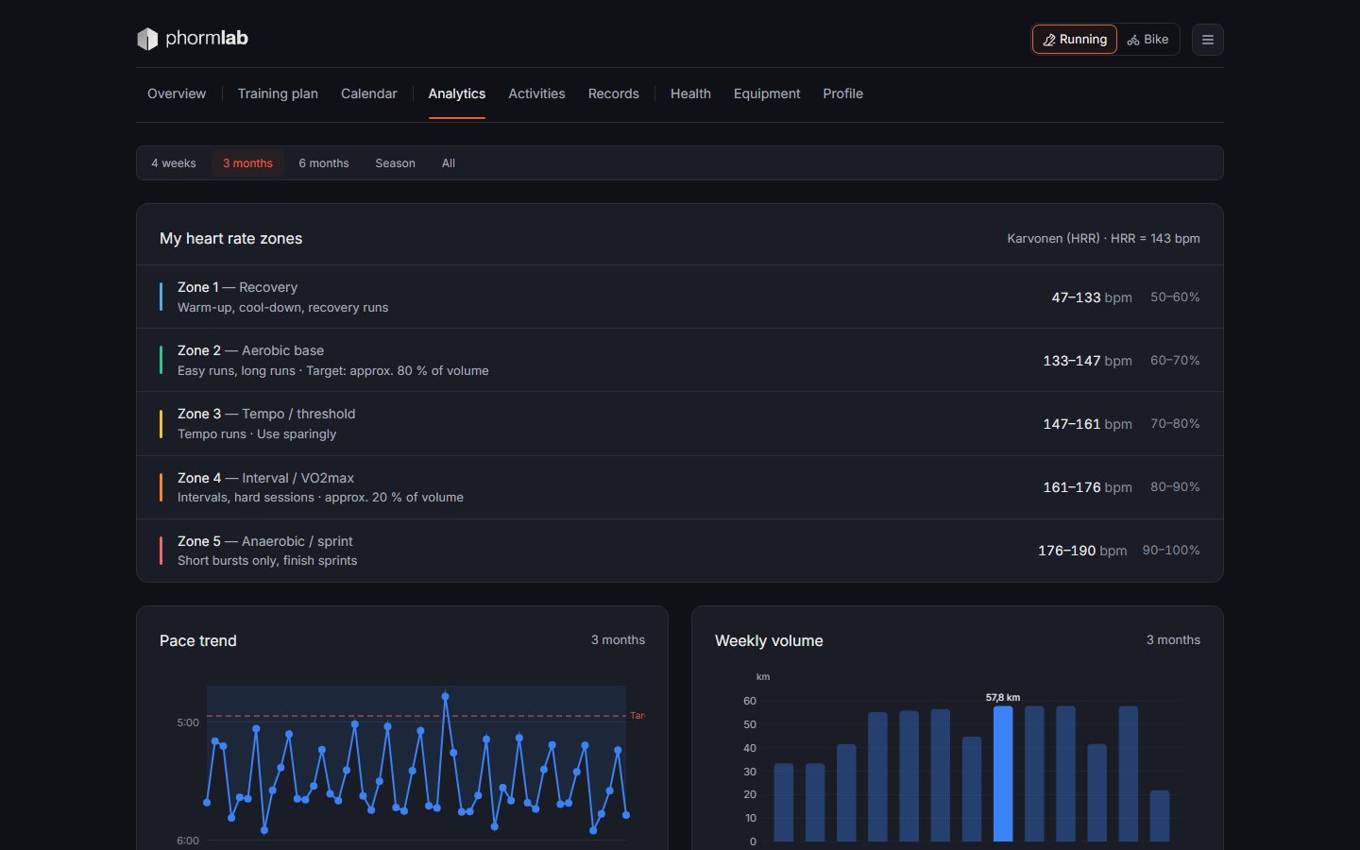Click the 3 months label in Pace trend card
The image size is (1360, 850).
(x=618, y=640)
